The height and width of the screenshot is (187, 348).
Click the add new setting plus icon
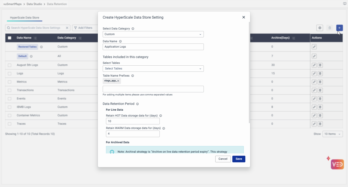tap(339, 28)
